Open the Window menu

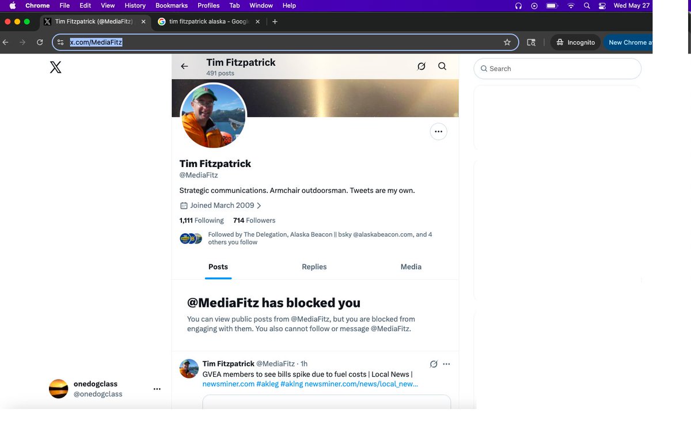pos(261,5)
